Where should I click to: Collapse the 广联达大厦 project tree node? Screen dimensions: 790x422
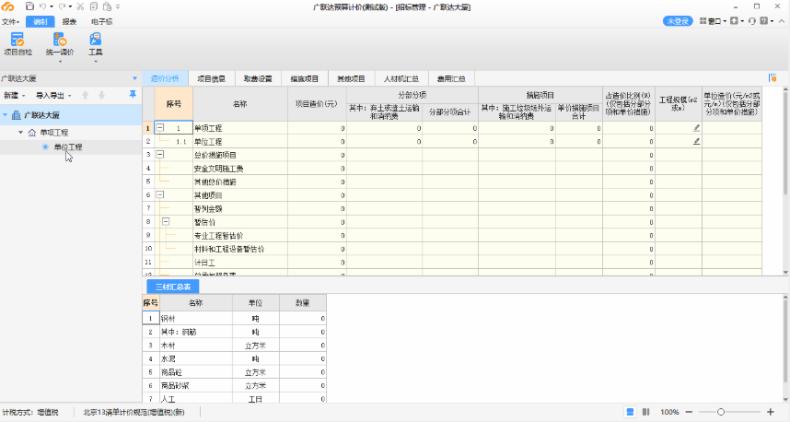6,115
